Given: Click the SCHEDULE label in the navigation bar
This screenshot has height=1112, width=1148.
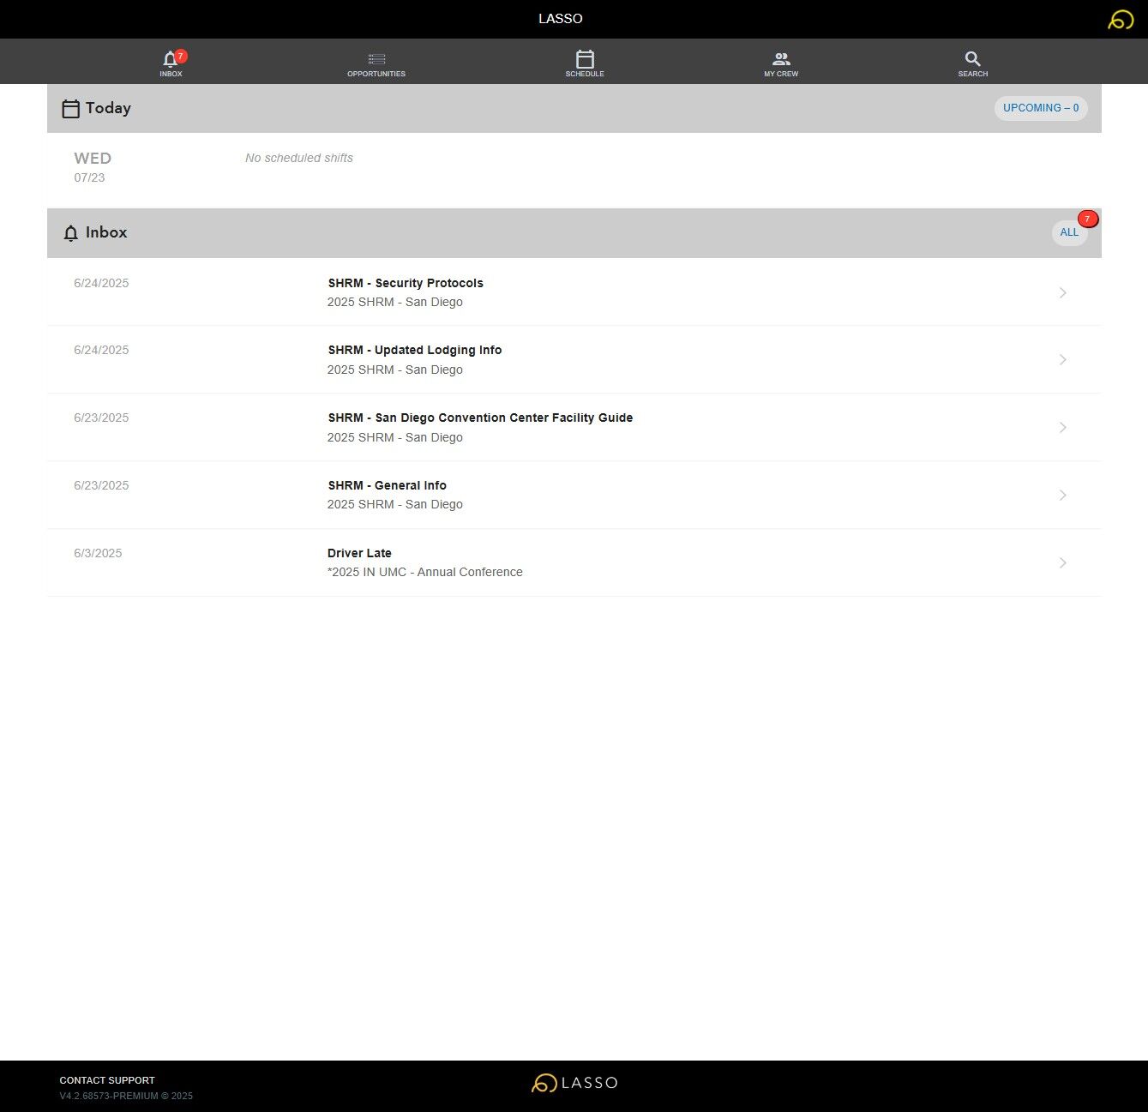Looking at the screenshot, I should (585, 74).
